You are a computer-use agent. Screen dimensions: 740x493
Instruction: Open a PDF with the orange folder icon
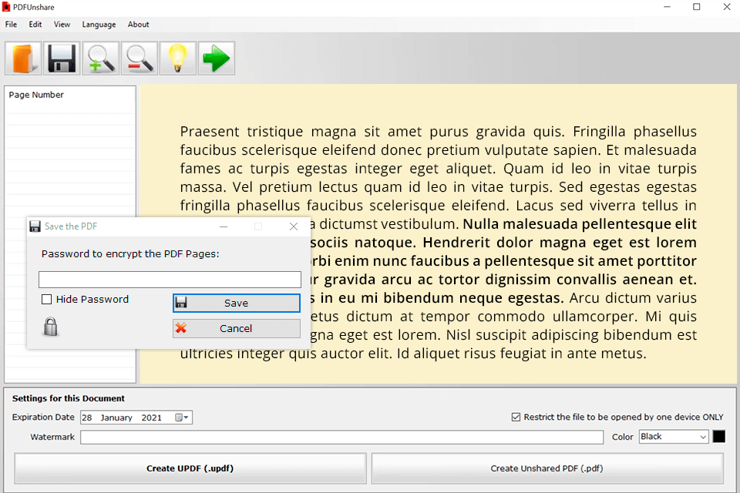click(x=23, y=59)
